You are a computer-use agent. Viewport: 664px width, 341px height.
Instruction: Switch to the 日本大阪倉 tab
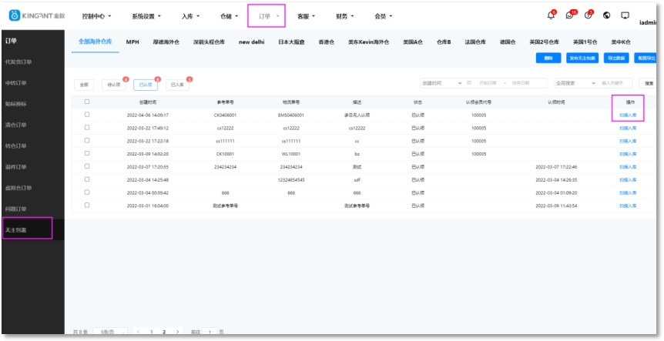(x=291, y=42)
